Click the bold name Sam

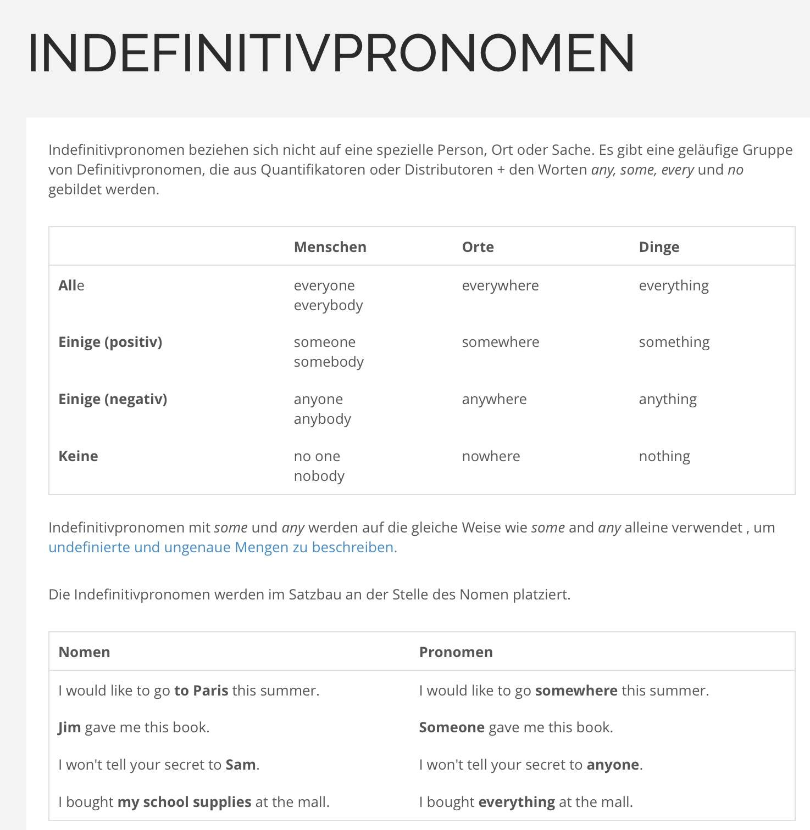240,765
